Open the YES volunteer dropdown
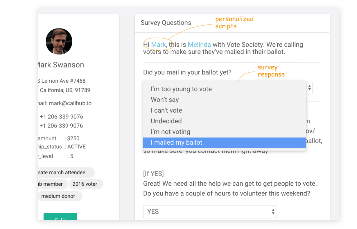The height and width of the screenshot is (229, 357). click(209, 212)
